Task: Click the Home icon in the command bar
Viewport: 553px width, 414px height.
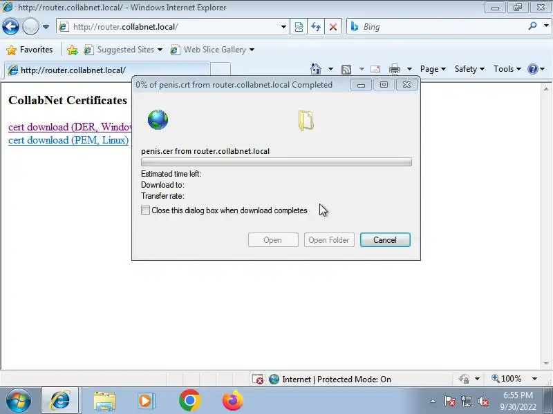Action: (316, 68)
